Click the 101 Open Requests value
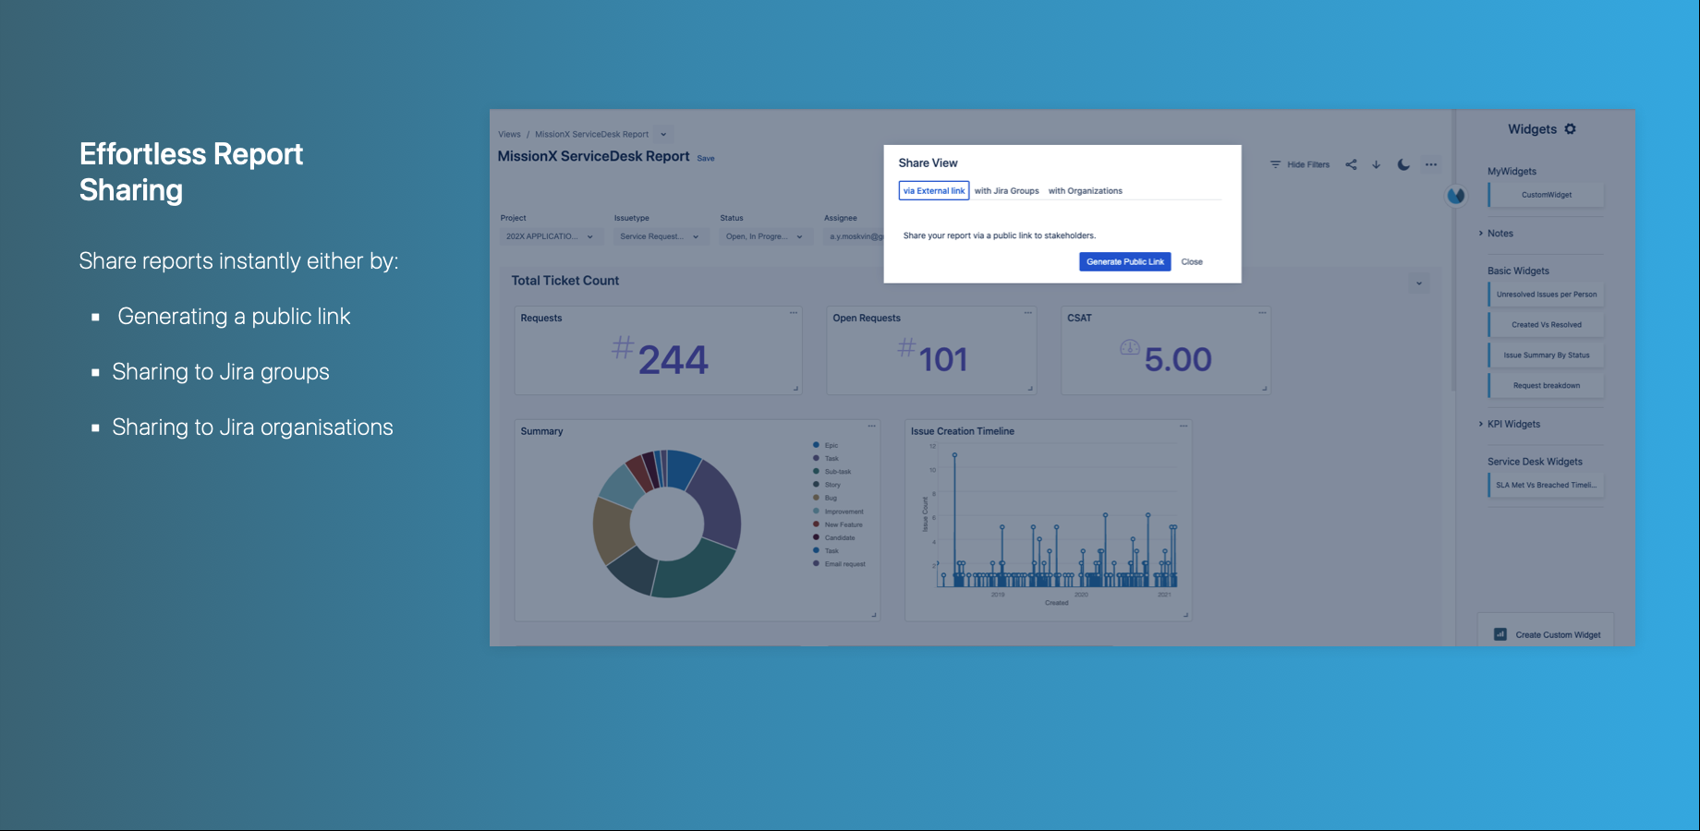Image resolution: width=1700 pixels, height=831 pixels. 943,360
